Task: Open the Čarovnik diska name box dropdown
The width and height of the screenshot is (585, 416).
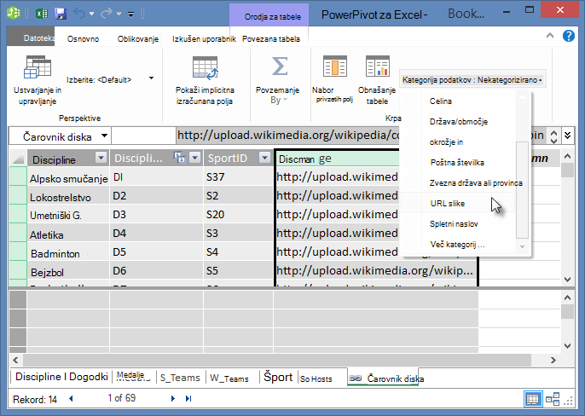Action: click(x=104, y=136)
